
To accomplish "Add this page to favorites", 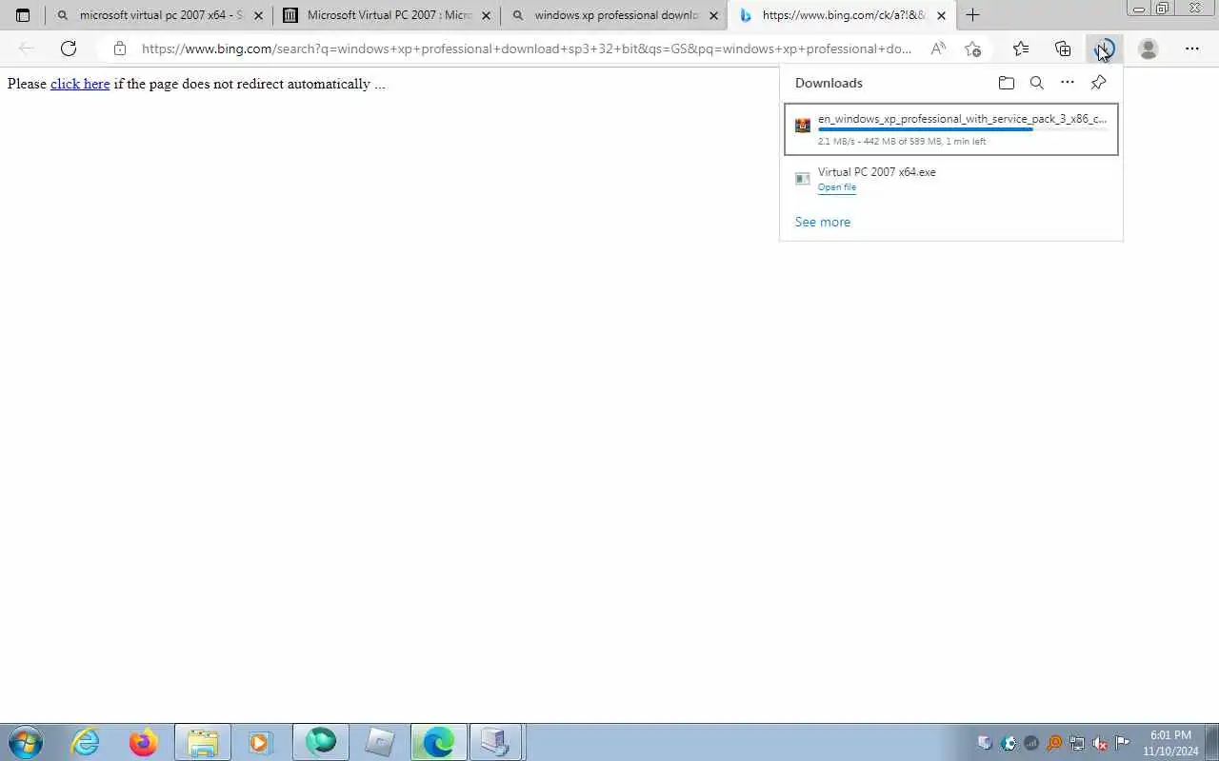I will click(x=972, y=49).
